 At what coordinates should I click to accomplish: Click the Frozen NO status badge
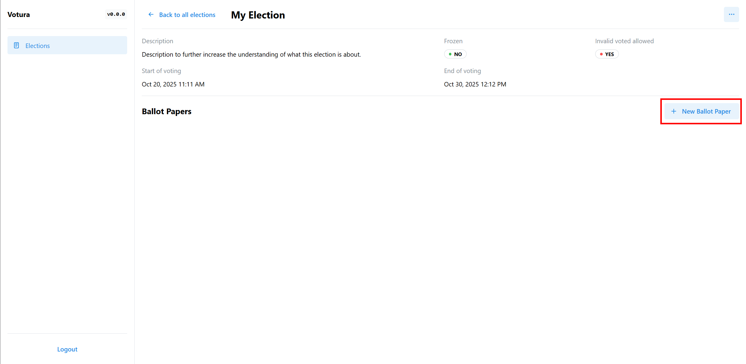[x=455, y=54]
